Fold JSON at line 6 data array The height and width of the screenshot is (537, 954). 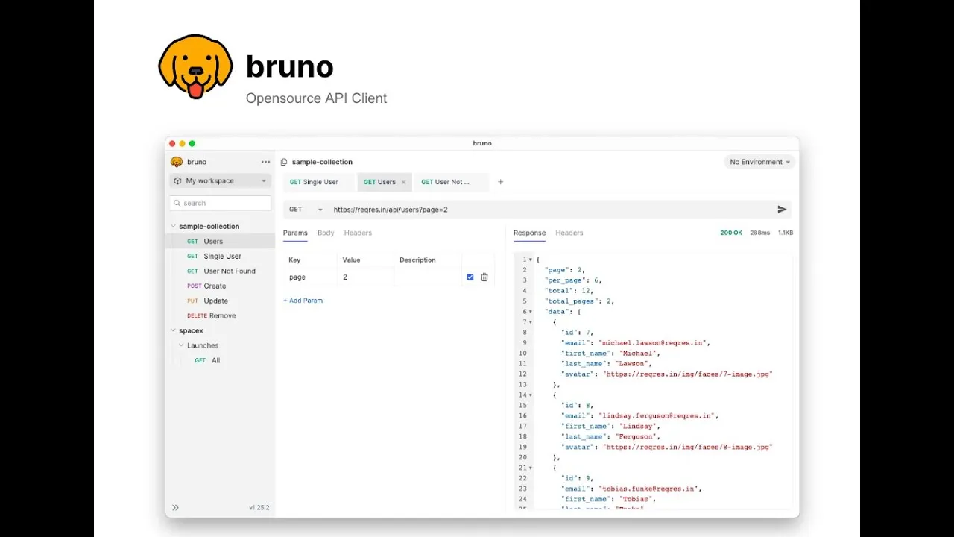pos(531,312)
